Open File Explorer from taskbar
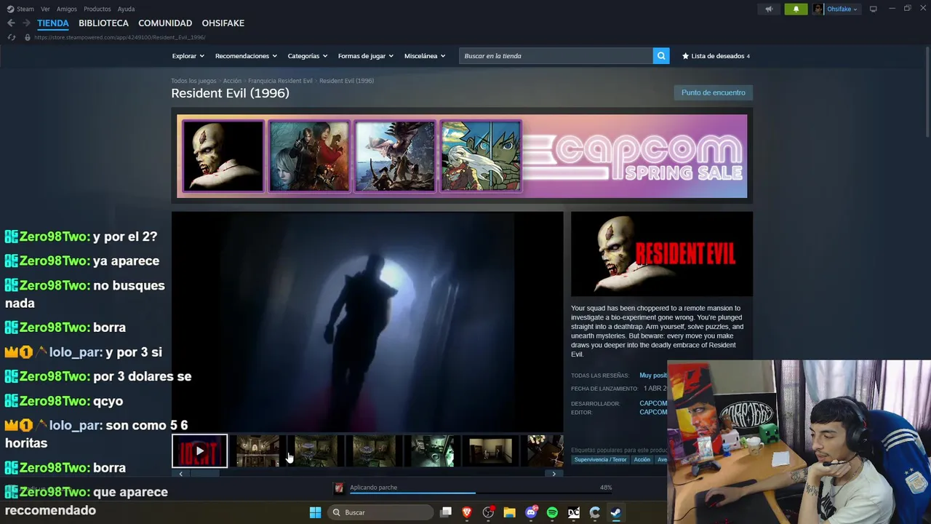 509,512
